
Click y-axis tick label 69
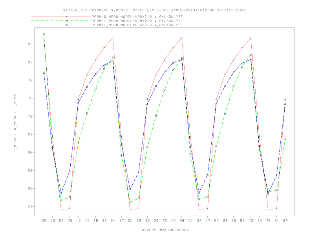[x=30, y=134]
